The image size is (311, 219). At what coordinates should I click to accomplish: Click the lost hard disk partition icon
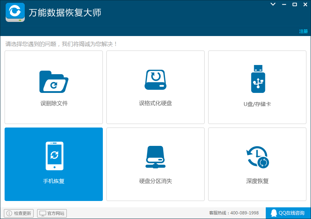(155, 157)
